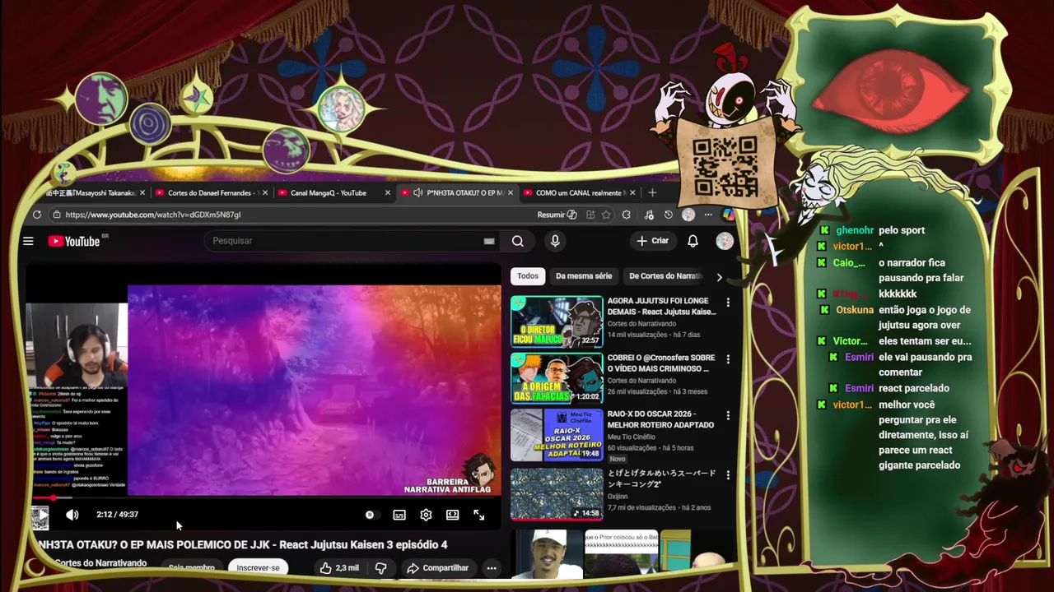Open the browser profile avatar

click(688, 215)
